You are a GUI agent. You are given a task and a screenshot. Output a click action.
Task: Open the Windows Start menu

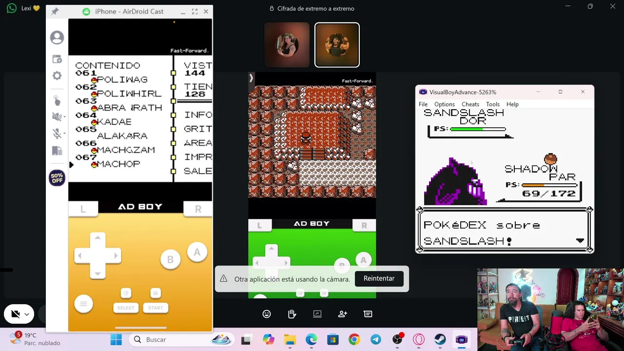(x=116, y=340)
